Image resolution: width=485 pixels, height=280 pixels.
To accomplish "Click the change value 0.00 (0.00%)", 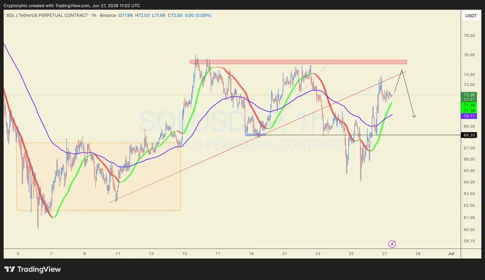I will pos(198,15).
